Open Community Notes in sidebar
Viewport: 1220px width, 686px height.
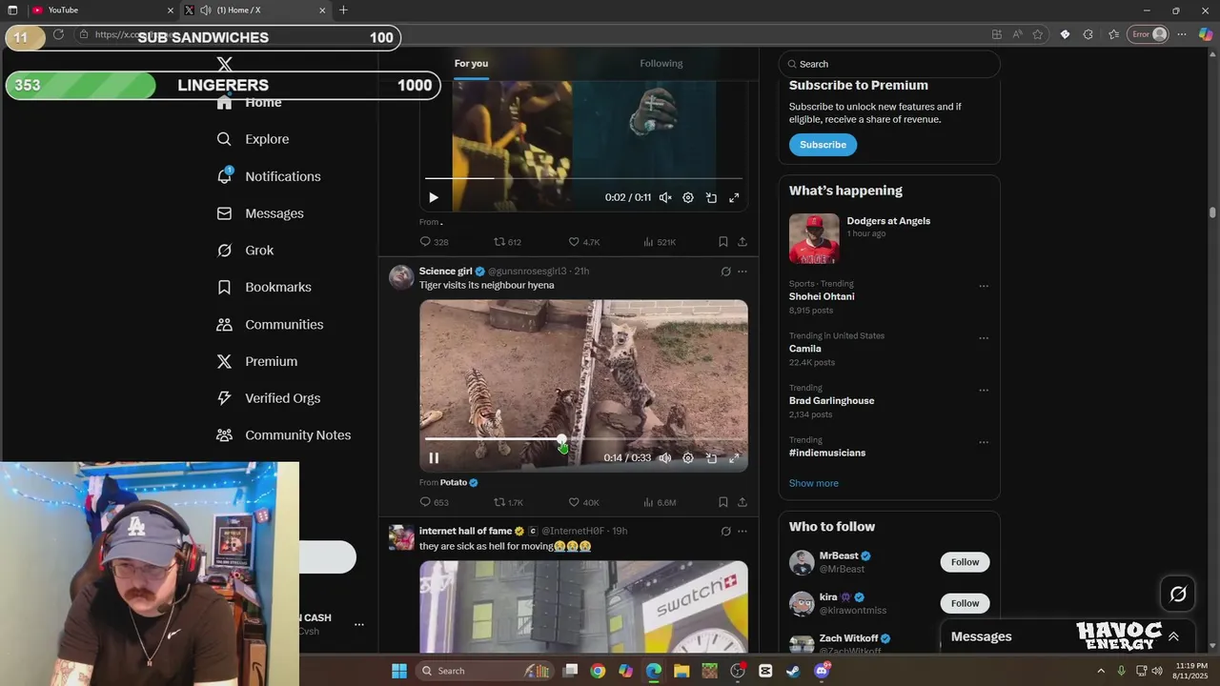pyautogui.click(x=283, y=435)
